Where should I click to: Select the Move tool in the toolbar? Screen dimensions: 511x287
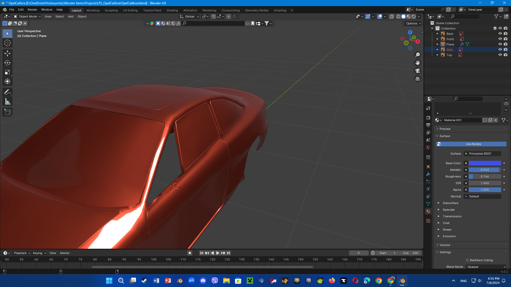pos(7,53)
